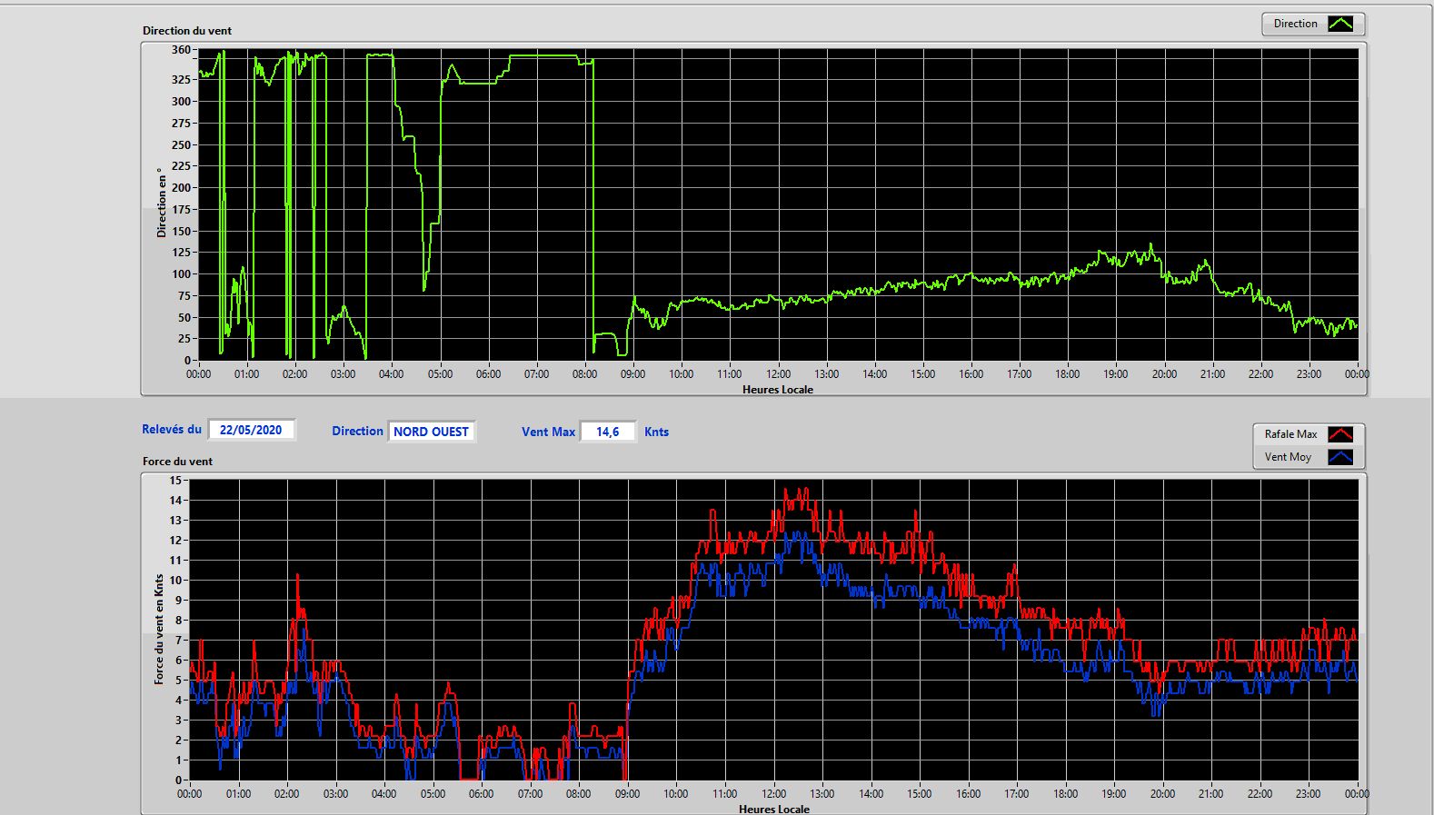
Task: Click the 09:00 tick on the force chart axis
Action: tap(627, 793)
